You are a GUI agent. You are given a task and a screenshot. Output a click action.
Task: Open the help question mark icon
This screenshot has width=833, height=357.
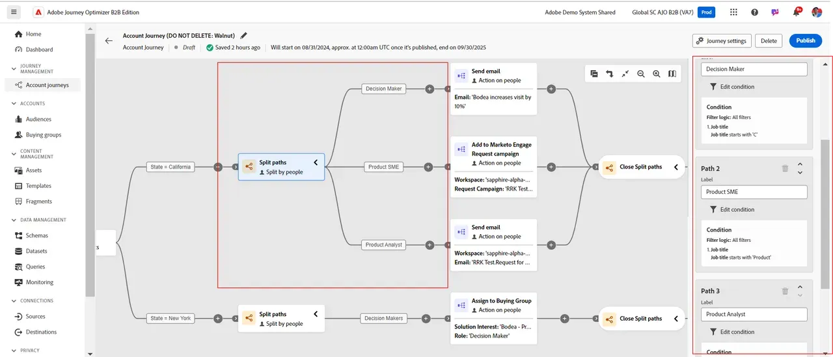[754, 12]
